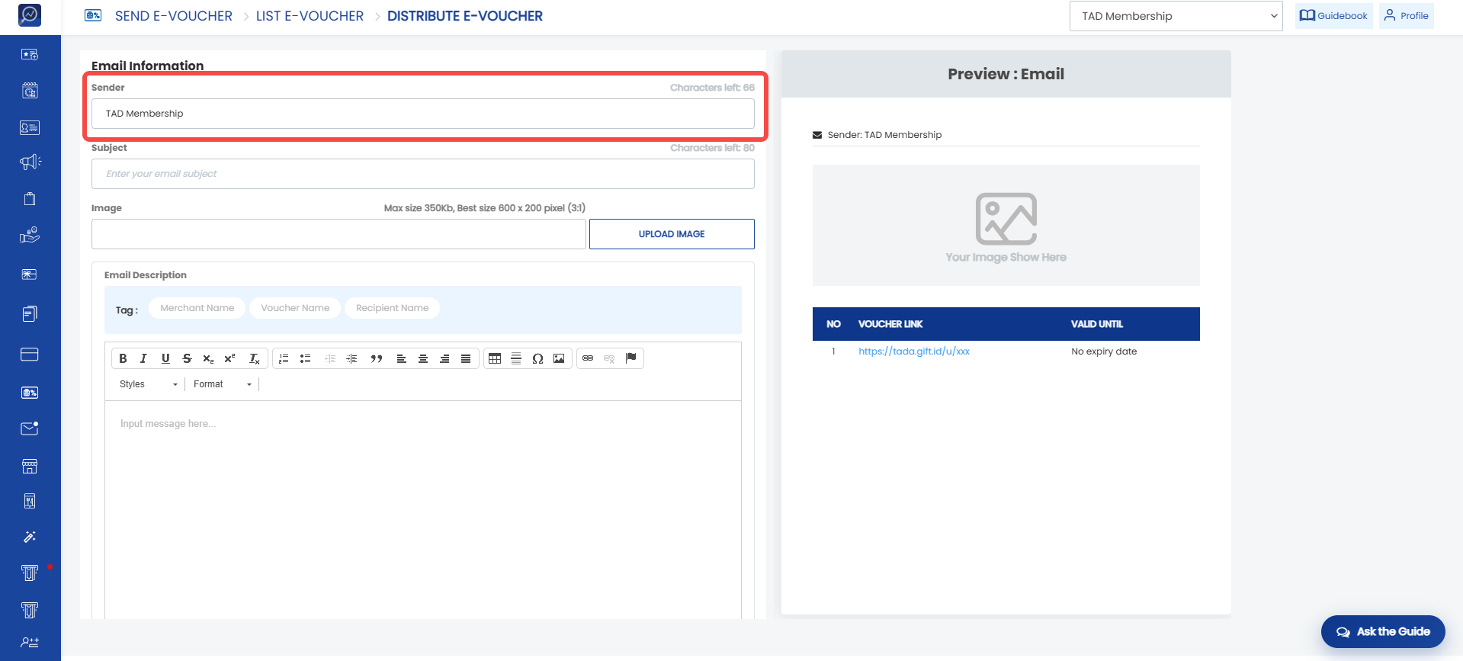Open the add-user icon in sidebar
The width and height of the screenshot is (1463, 661).
tap(30, 643)
